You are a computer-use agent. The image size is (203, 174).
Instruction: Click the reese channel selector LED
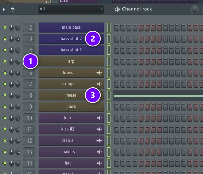109,95
